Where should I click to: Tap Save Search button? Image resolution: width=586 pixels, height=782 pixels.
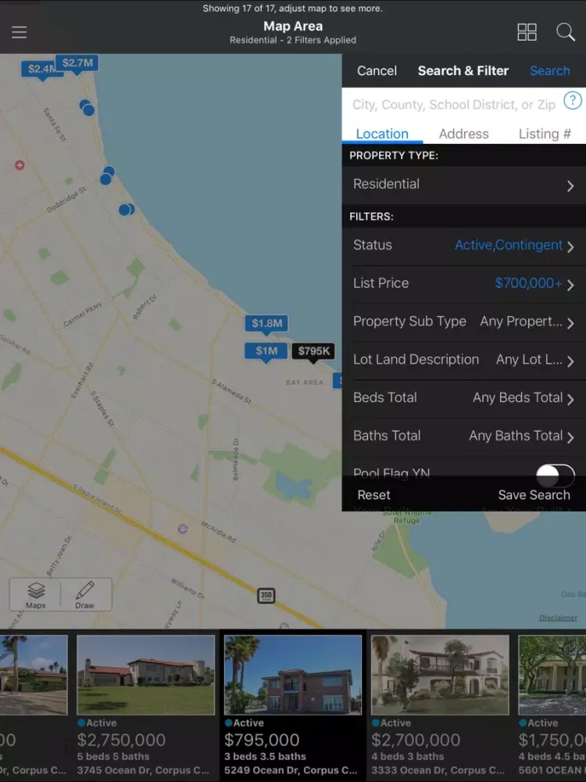point(534,495)
